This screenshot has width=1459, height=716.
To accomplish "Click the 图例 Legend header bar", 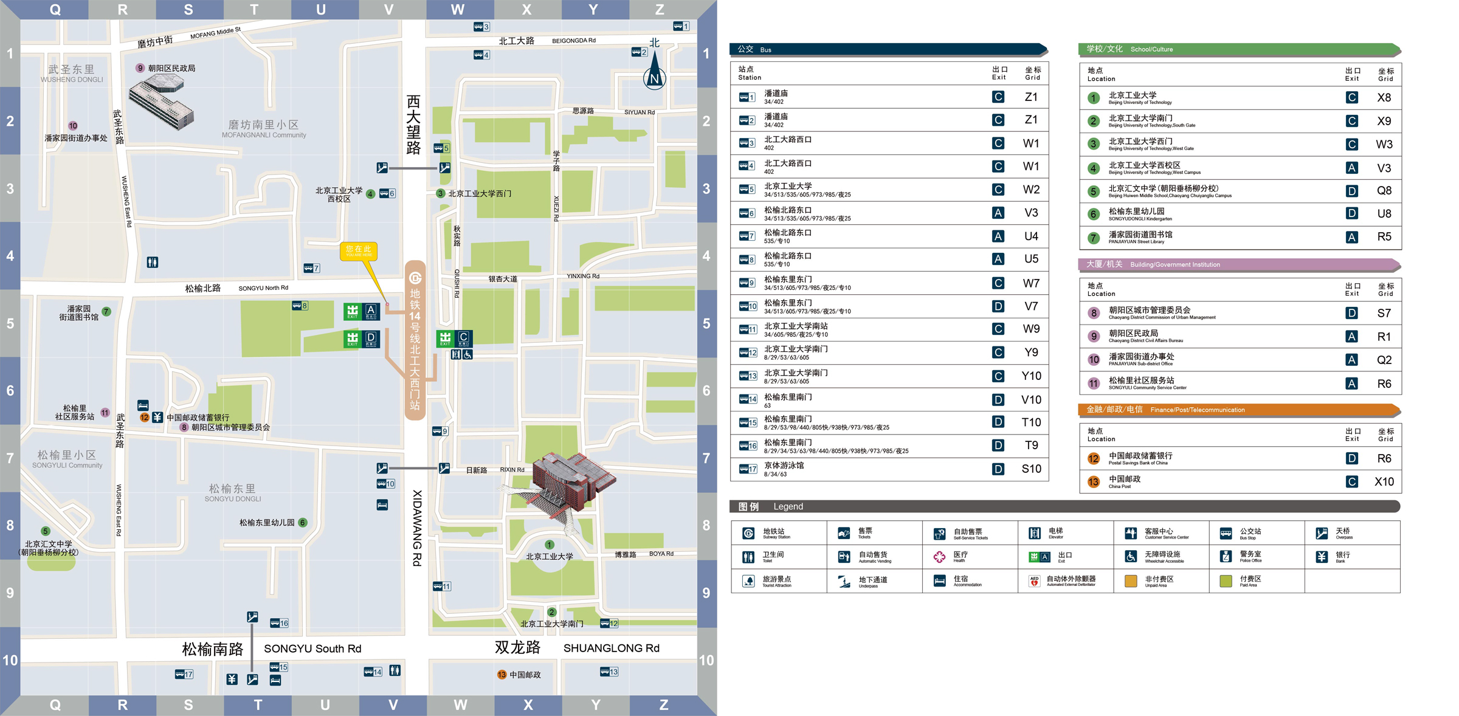I will (1065, 506).
